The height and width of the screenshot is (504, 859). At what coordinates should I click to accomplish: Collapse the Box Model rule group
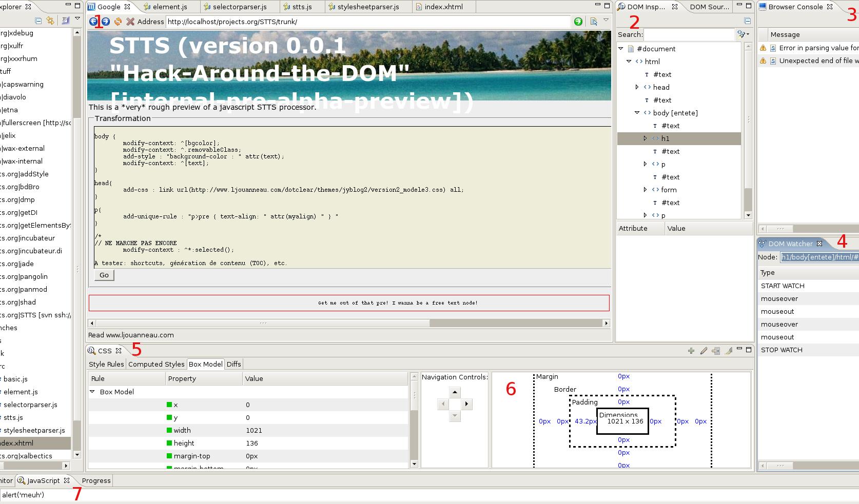coord(92,392)
